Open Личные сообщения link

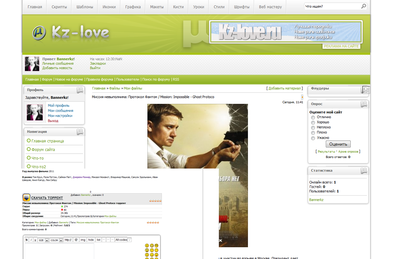[x=58, y=63]
